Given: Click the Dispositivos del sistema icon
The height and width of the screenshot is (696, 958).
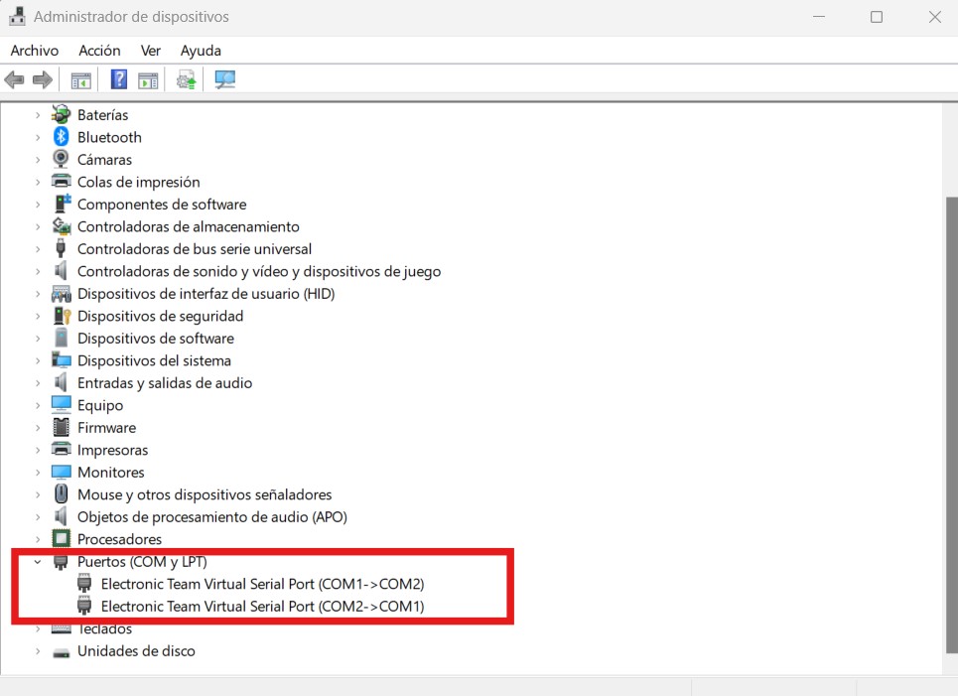Looking at the screenshot, I should pyautogui.click(x=62, y=360).
